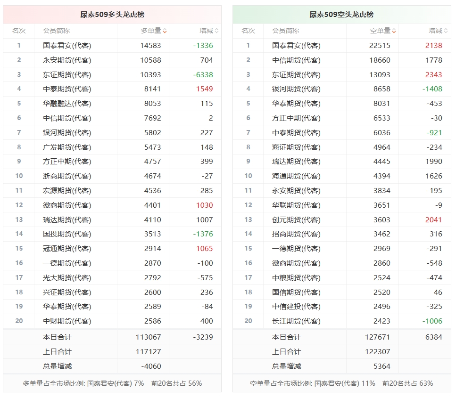Click change value 1549 in red
456x398 pixels.
coord(205,89)
